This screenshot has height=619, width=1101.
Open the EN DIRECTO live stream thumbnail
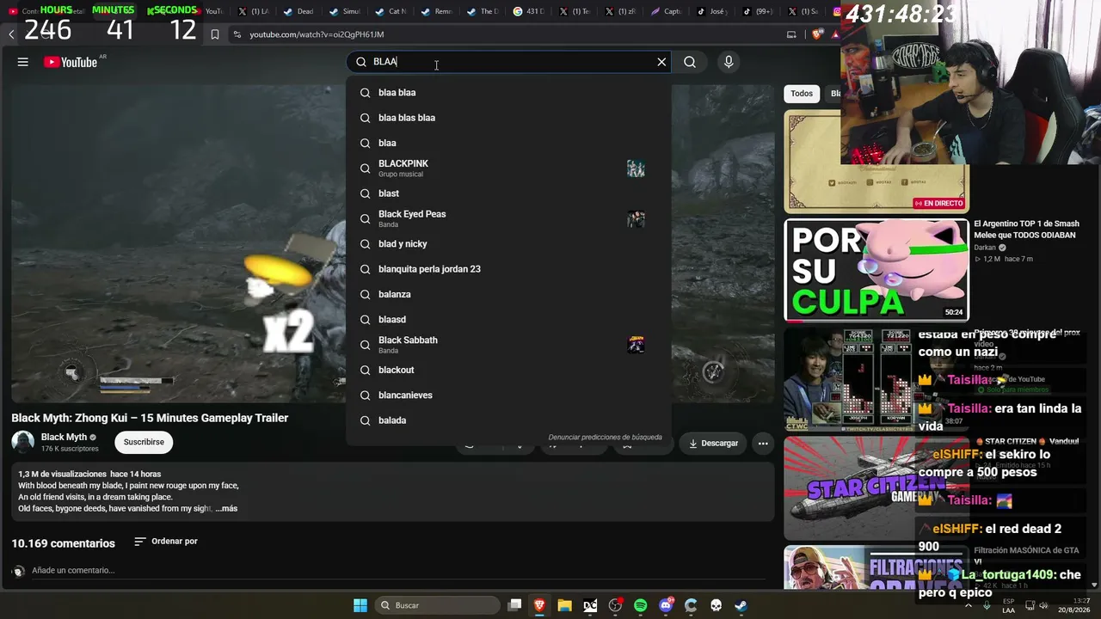click(876, 162)
